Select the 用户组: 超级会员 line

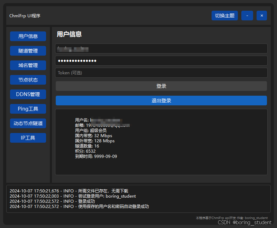[x=91, y=131]
